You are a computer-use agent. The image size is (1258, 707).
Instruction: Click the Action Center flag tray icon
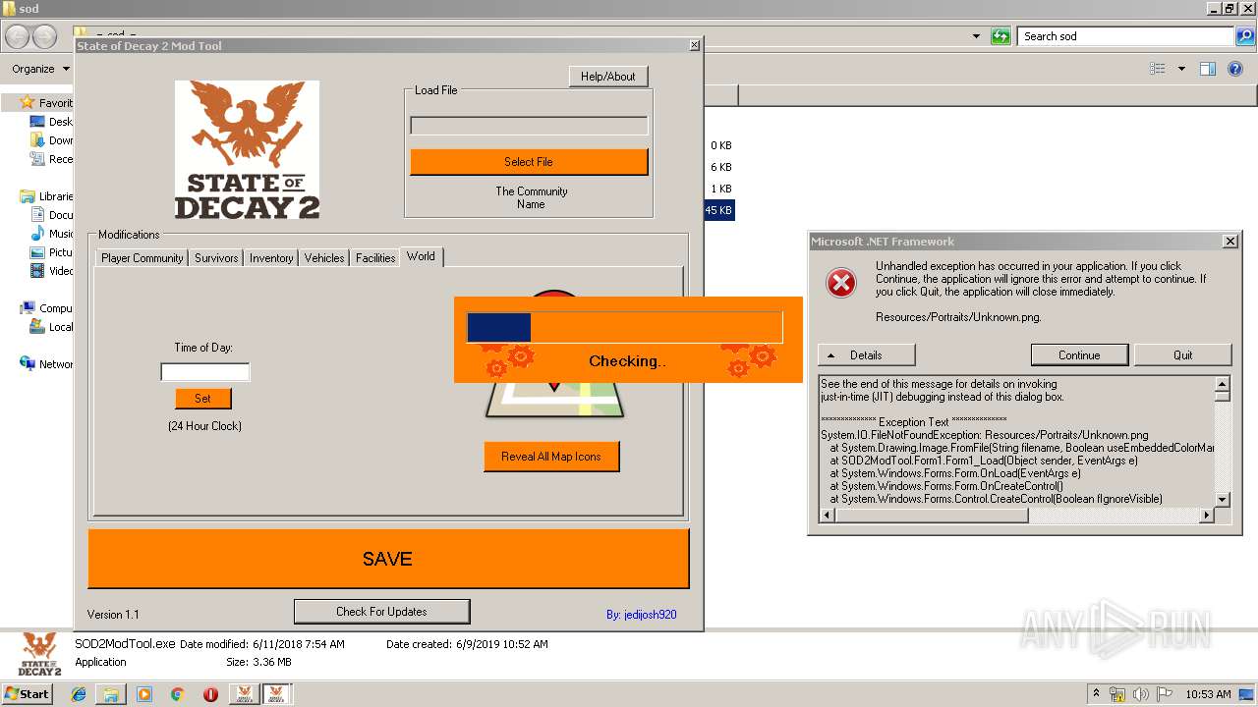click(1165, 694)
